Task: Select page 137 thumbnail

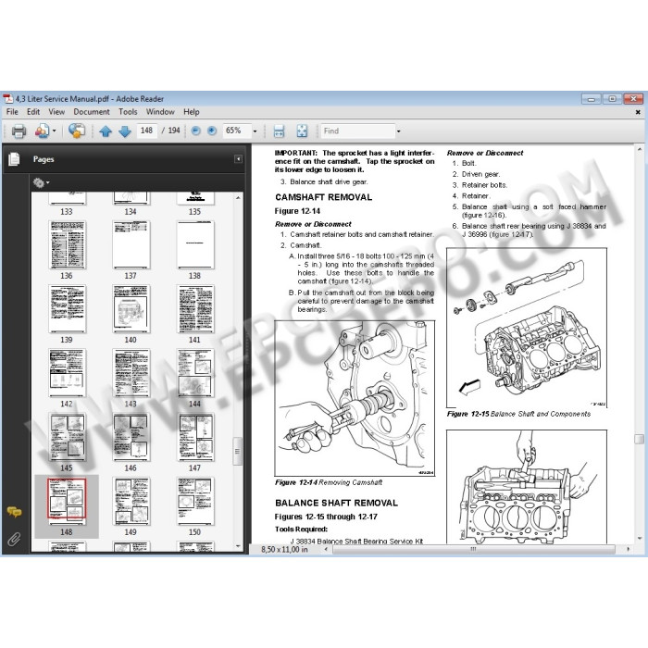Action: (x=131, y=245)
